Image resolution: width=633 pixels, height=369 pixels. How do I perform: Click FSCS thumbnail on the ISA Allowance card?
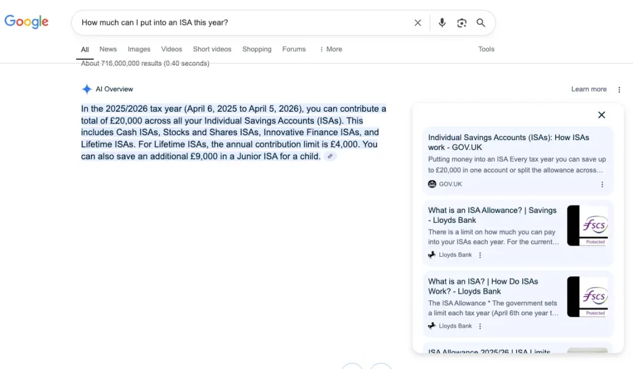587,226
